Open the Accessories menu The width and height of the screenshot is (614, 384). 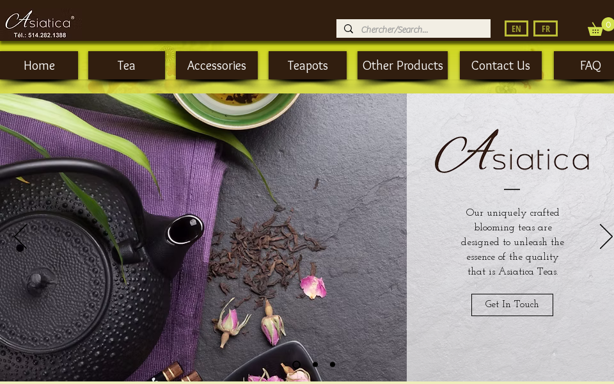(x=217, y=65)
